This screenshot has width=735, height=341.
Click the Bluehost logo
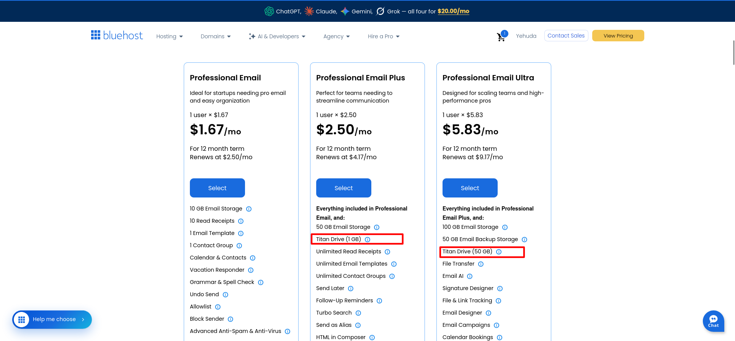point(117,35)
